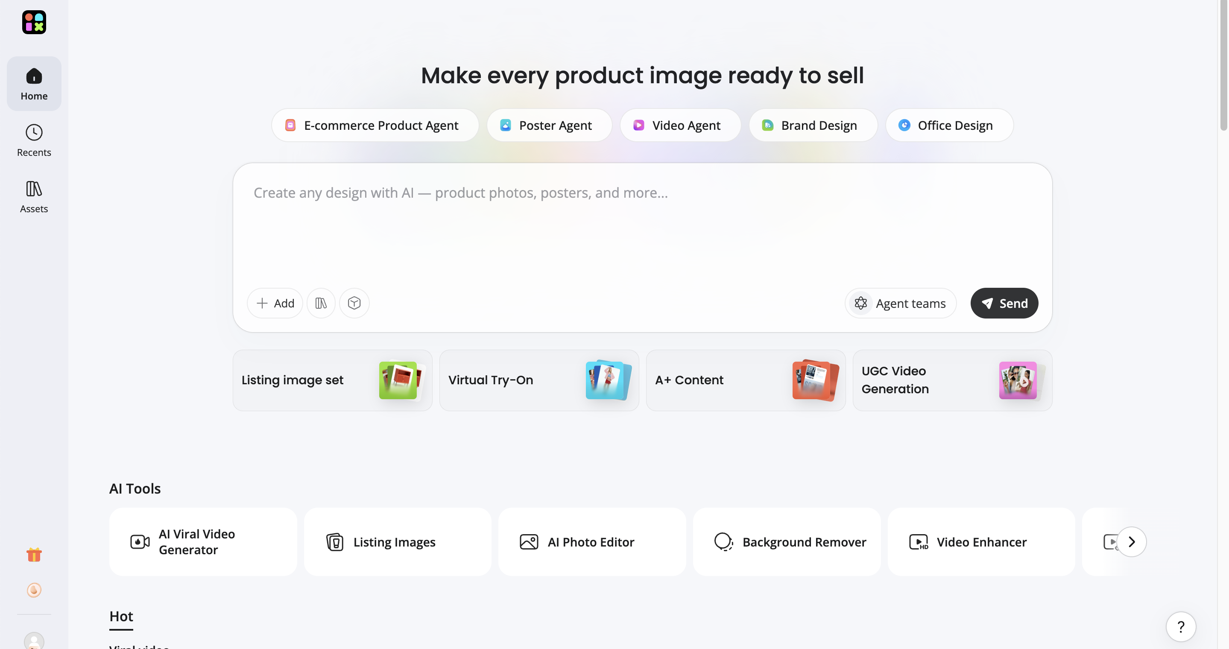
Task: Click the Video Enhancer HD icon
Action: [919, 542]
